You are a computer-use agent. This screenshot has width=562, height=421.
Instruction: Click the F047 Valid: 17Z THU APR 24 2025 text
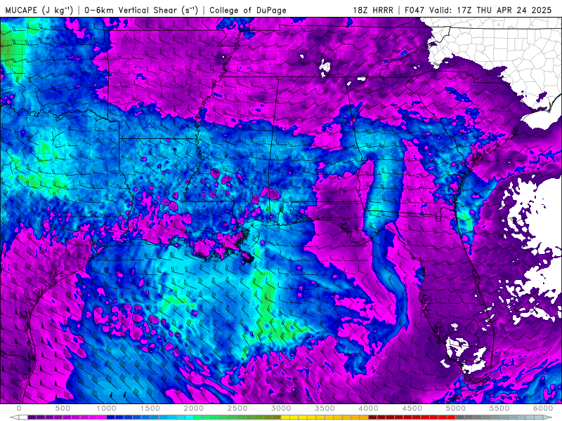pyautogui.click(x=478, y=10)
